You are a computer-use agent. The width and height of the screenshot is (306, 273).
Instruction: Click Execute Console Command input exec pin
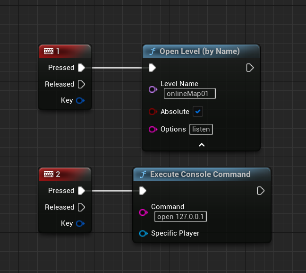(x=143, y=191)
